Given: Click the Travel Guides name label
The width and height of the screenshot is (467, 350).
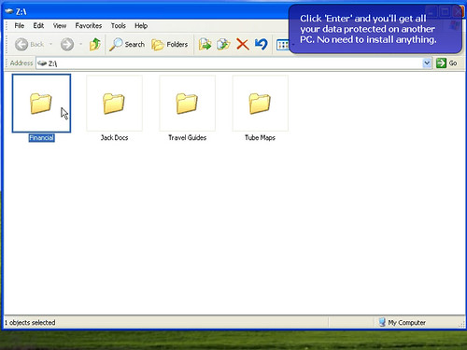Looking at the screenshot, I should coord(187,138).
